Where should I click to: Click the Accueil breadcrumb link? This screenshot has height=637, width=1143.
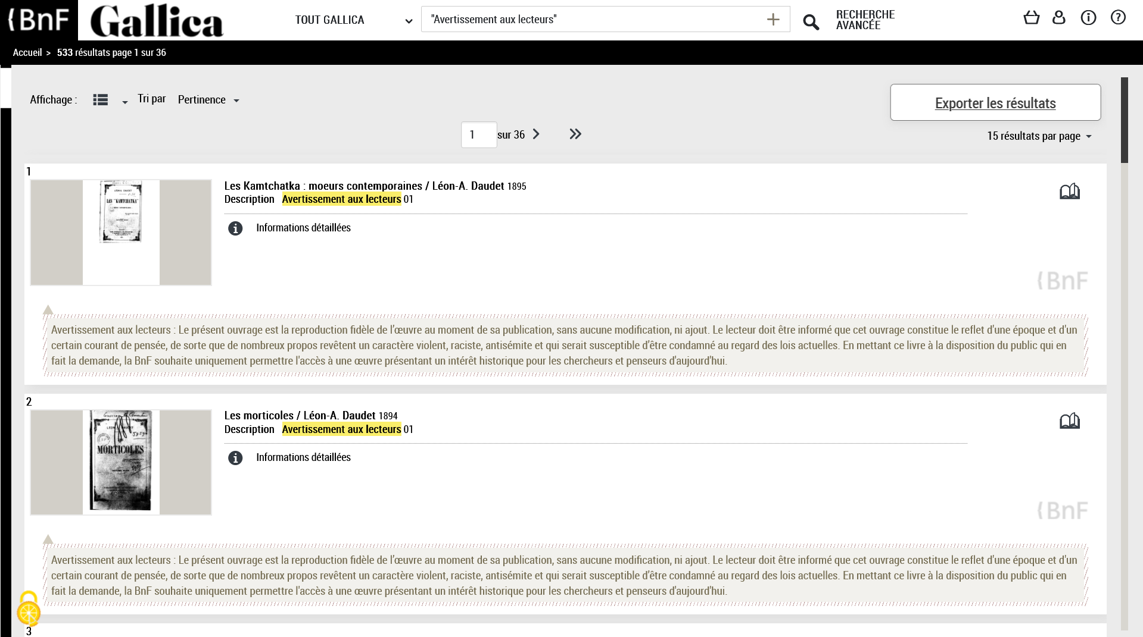point(27,53)
